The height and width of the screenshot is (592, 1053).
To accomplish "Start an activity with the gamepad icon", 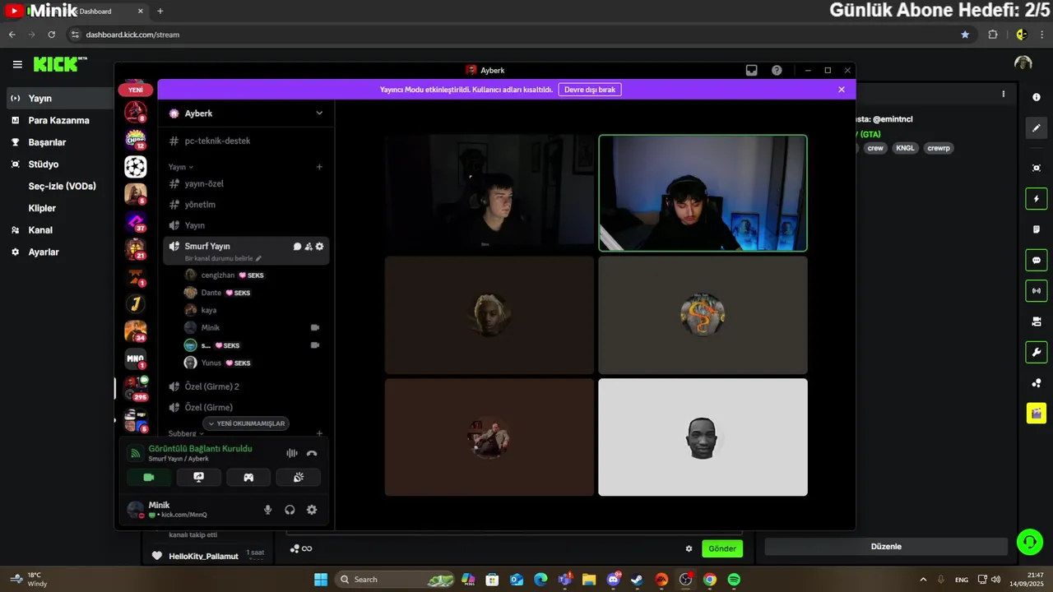I will (248, 477).
